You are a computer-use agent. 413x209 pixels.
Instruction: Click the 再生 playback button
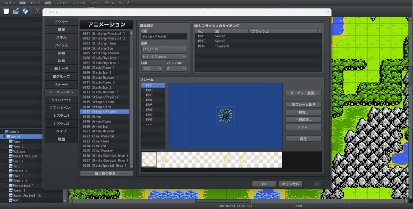pos(303,139)
